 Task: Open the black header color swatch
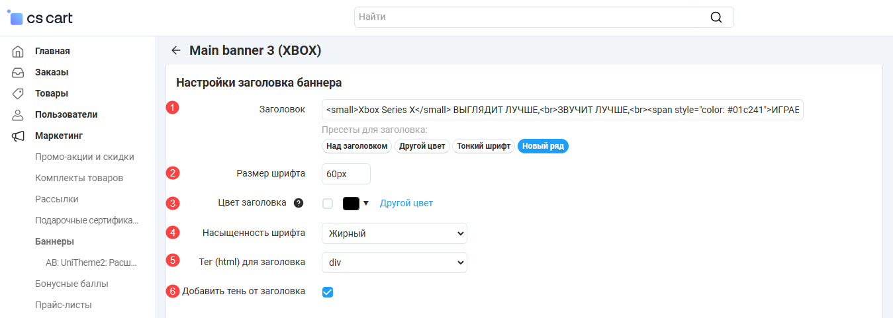click(x=351, y=203)
